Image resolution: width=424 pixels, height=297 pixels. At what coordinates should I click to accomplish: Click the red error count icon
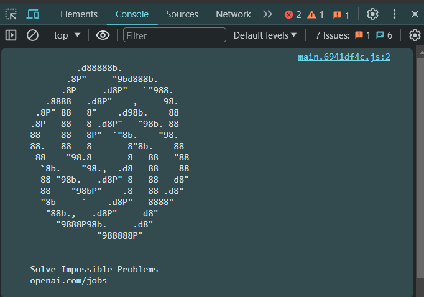(289, 14)
